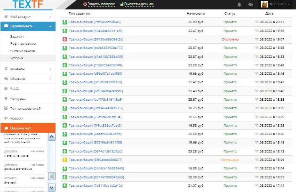
Task: Click the FAQ question mark icon in sidebar
Action: tap(6, 88)
